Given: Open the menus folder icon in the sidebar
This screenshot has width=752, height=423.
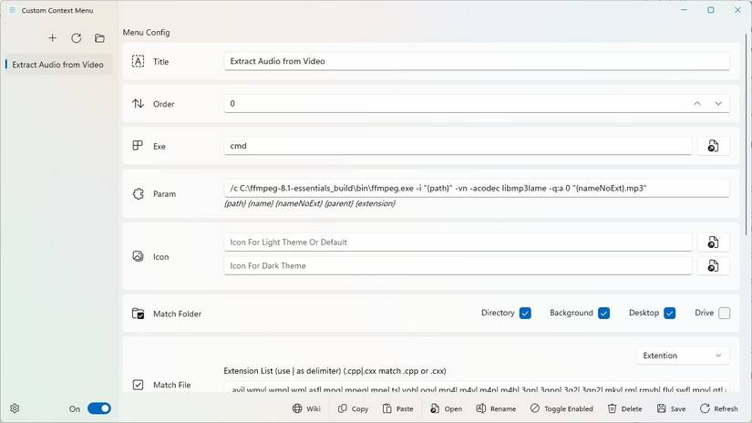Looking at the screenshot, I should 99,38.
